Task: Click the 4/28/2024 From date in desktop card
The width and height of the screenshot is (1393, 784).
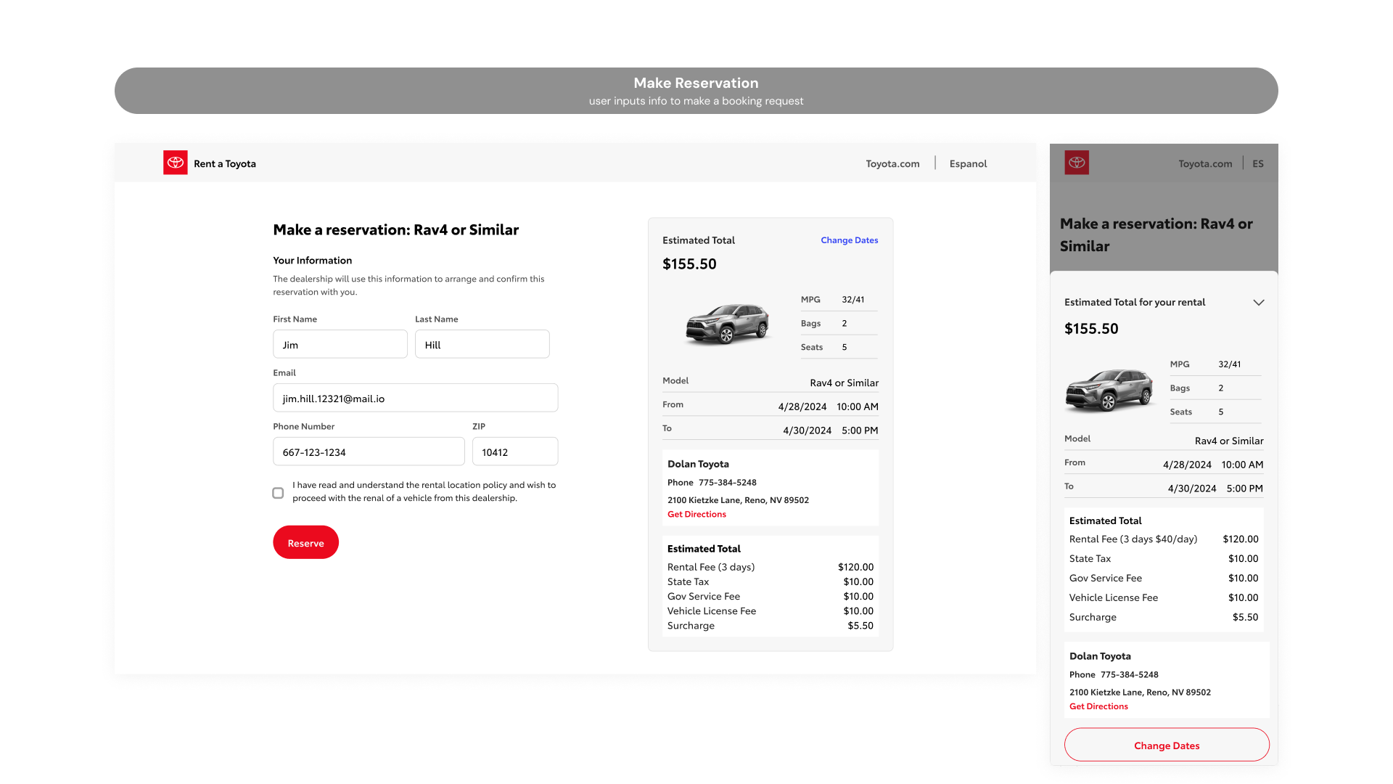Action: 802,407
